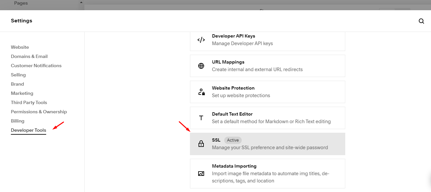Open Permissions & Ownership settings
This screenshot has width=431, height=192.
click(x=39, y=112)
